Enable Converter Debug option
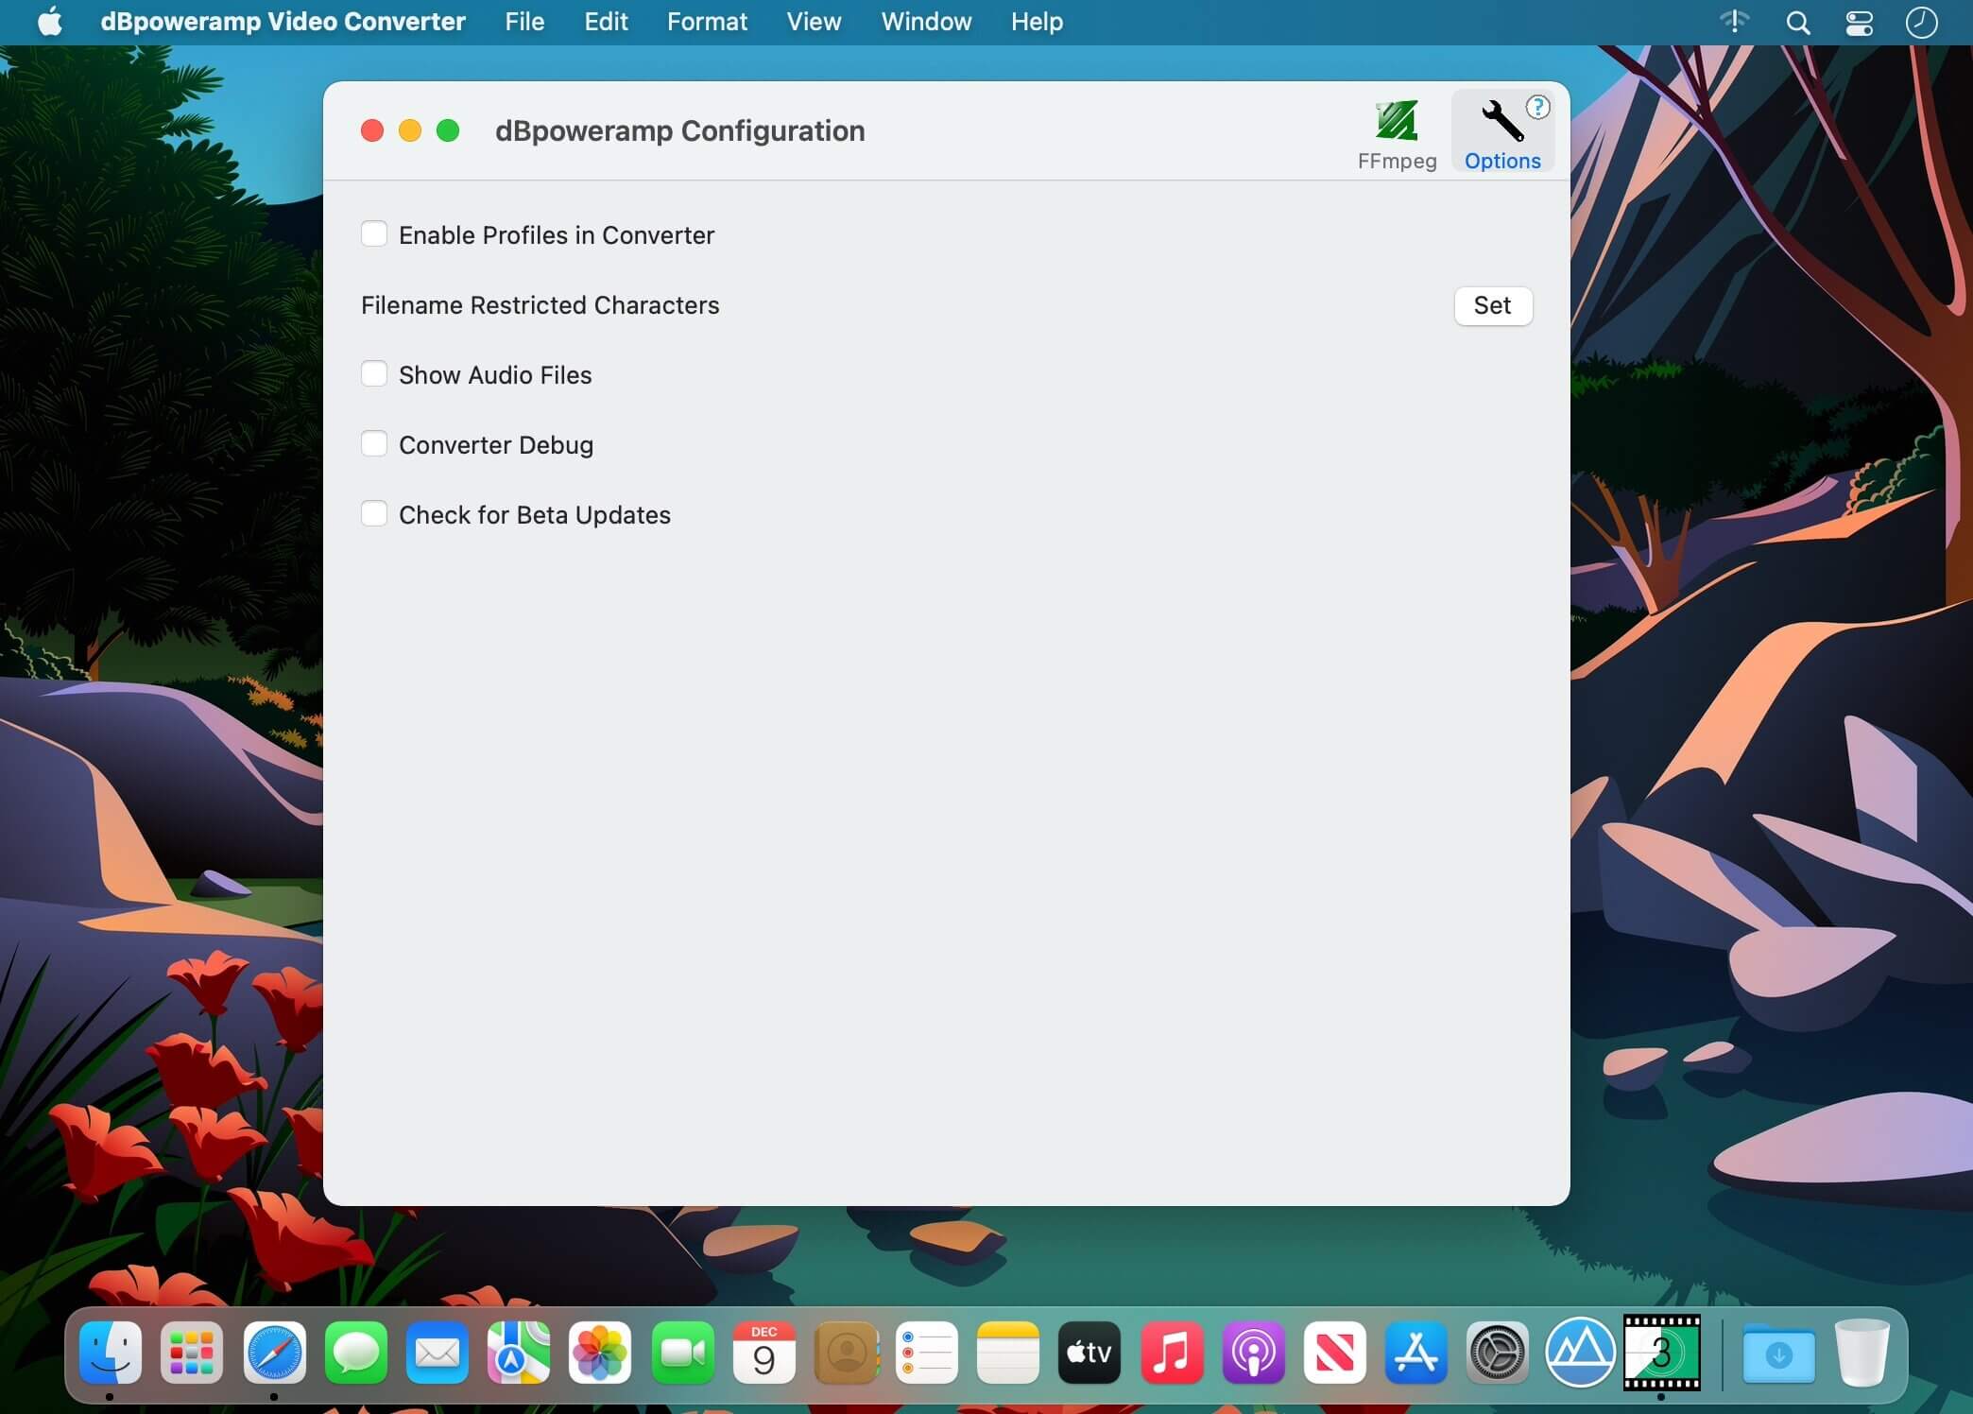Image resolution: width=1973 pixels, height=1414 pixels. click(x=374, y=443)
